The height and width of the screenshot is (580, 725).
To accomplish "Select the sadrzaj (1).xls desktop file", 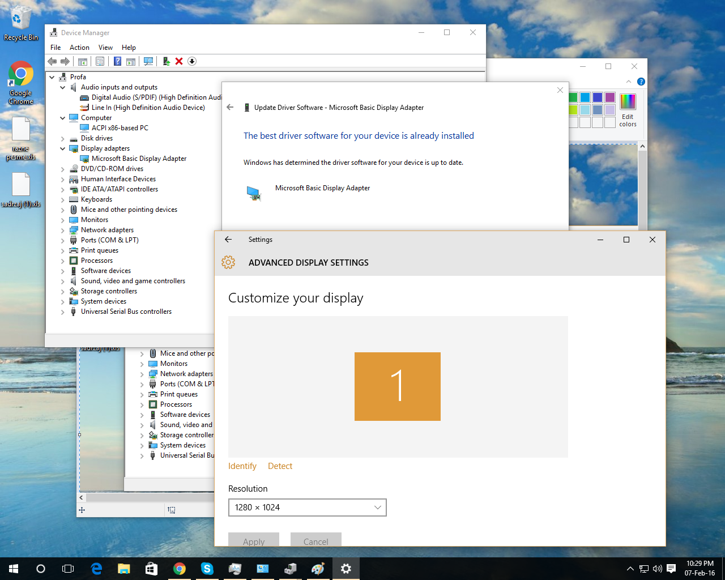I will [x=21, y=190].
